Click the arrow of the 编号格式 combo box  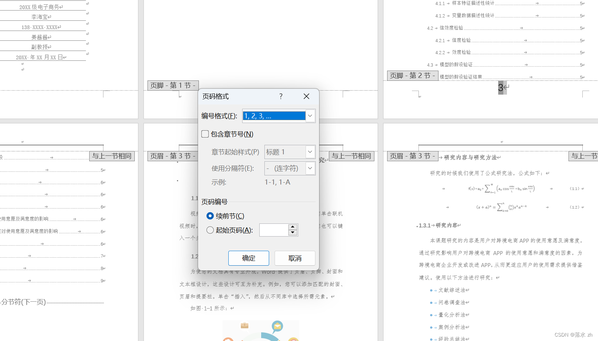(x=310, y=116)
